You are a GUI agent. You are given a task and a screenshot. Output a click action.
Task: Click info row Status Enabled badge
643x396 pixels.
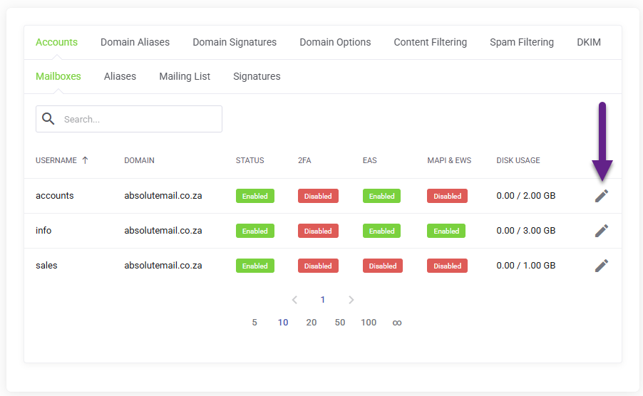pyautogui.click(x=255, y=231)
